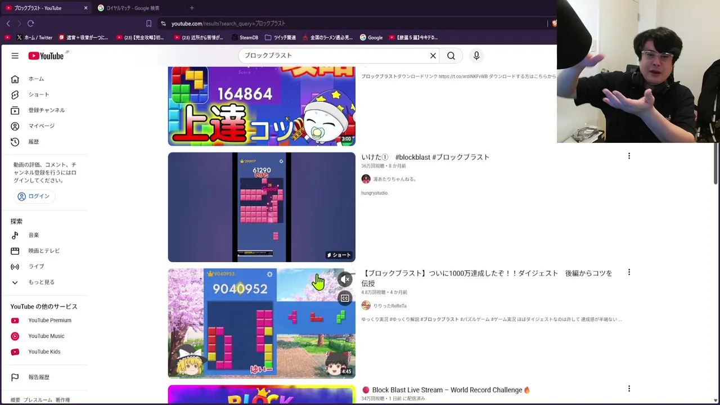
Task: Click the page vertical scrollbar
Action: [716, 163]
